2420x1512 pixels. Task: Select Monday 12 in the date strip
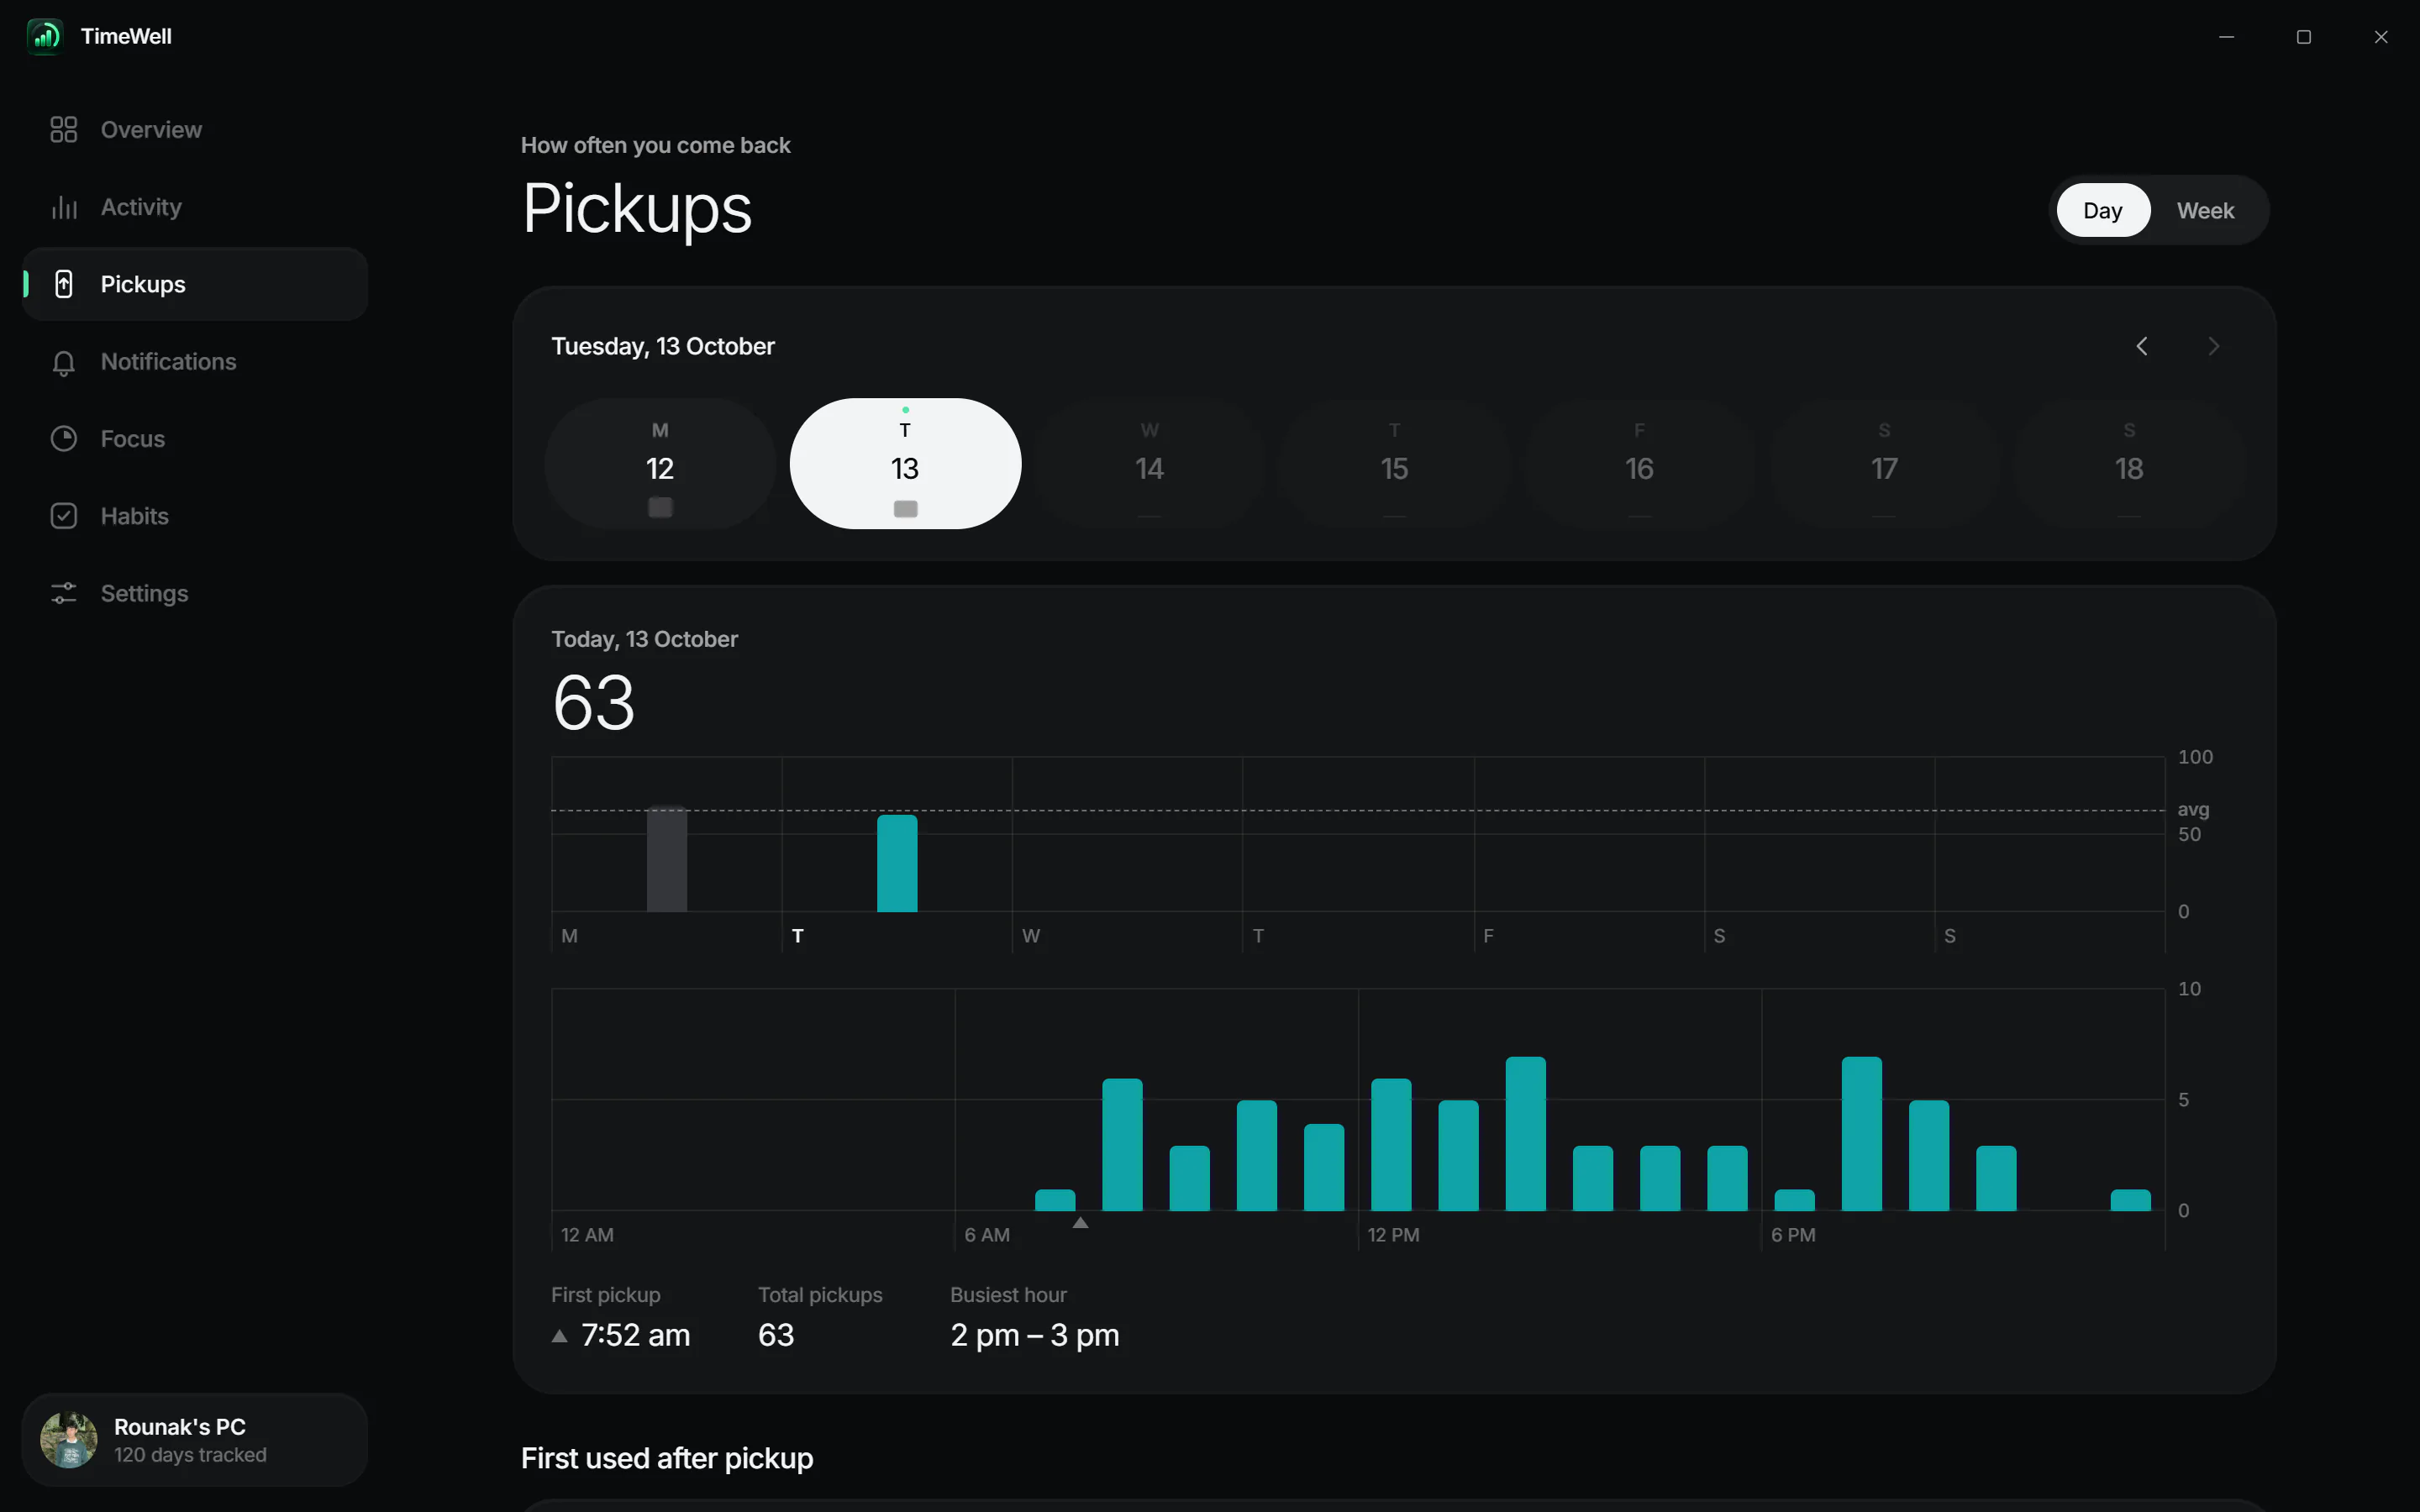660,464
